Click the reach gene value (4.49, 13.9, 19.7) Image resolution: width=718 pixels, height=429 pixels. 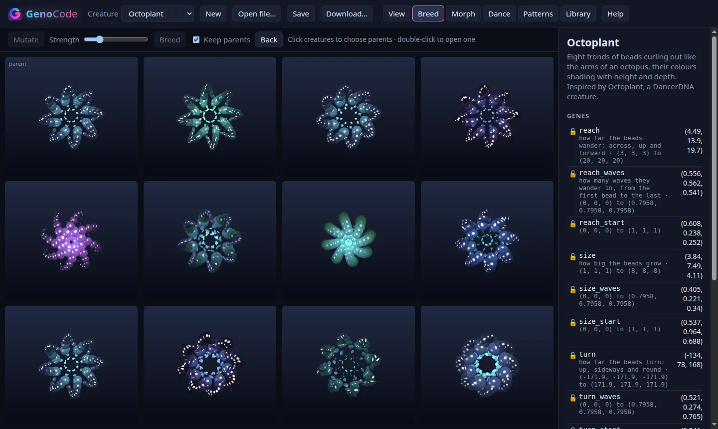coord(693,141)
